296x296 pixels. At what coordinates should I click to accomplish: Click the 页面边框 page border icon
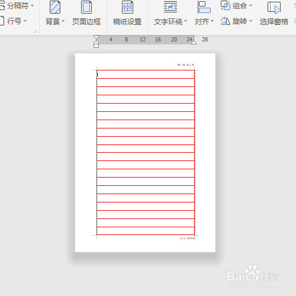point(86,7)
